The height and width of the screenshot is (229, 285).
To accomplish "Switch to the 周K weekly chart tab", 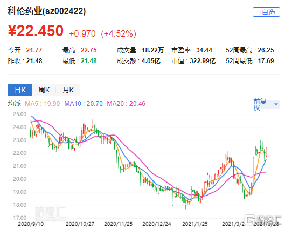I will coord(44,90).
